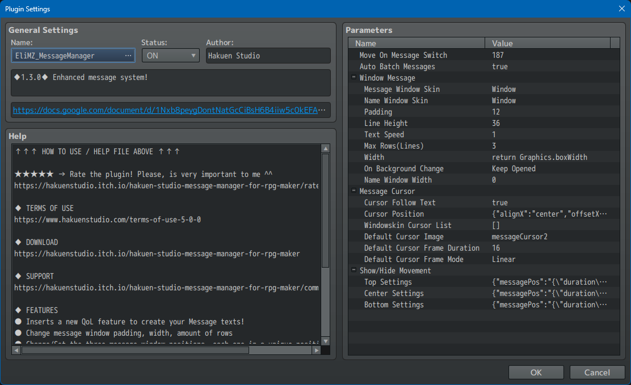Click the Window Message group label
Image resolution: width=631 pixels, height=385 pixels.
click(387, 78)
